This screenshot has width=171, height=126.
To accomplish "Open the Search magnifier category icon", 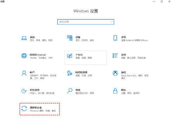I will (70, 91).
